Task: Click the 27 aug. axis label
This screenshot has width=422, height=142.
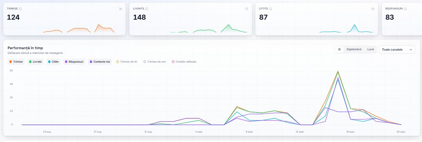Action: [x=98, y=132]
